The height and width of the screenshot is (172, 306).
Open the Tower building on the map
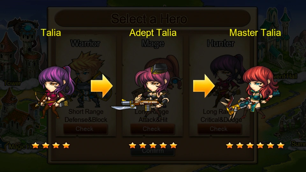[12, 83]
